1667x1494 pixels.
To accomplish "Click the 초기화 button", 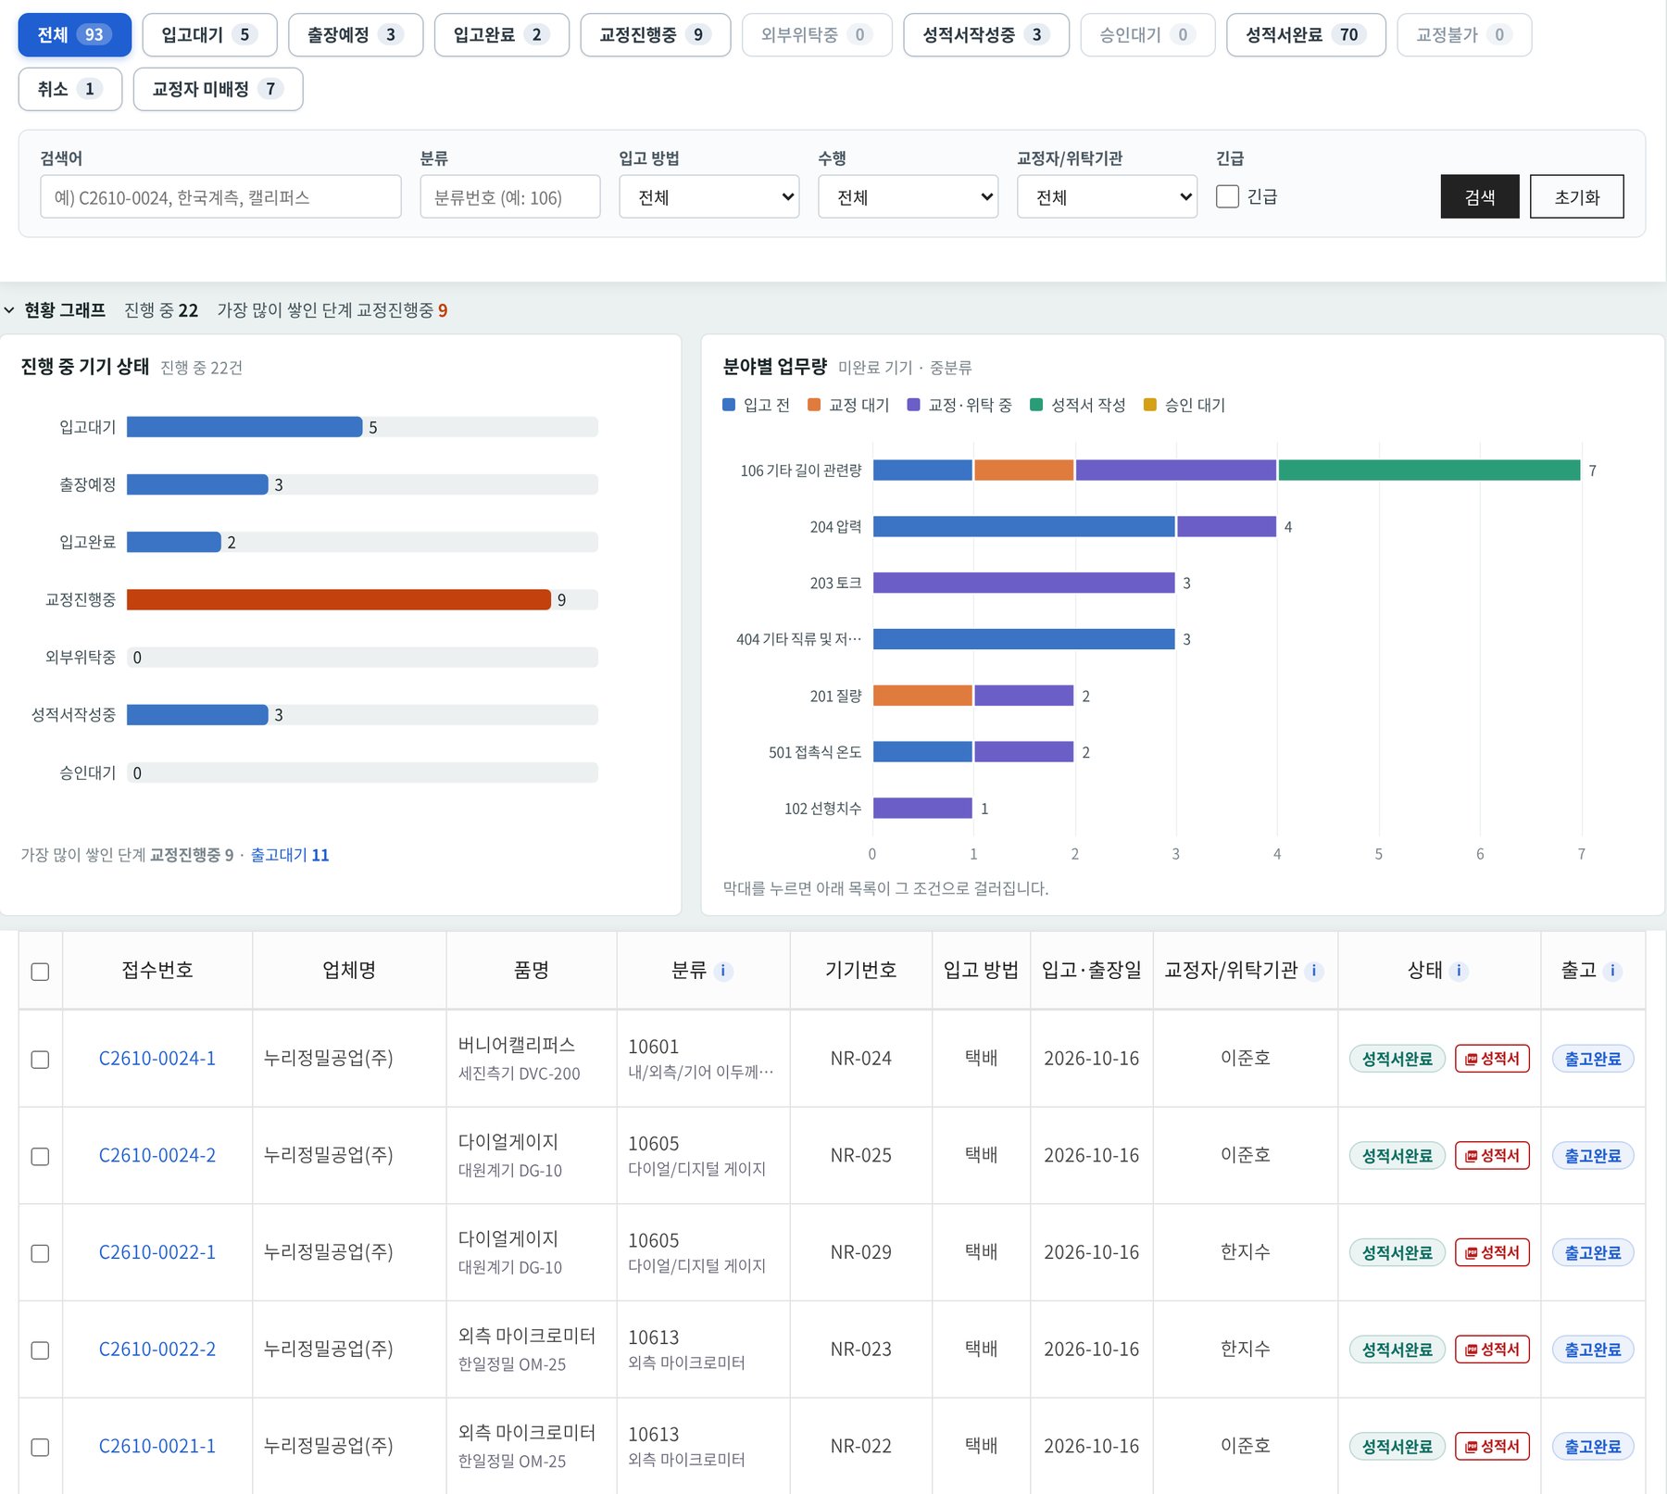I will click(1577, 196).
